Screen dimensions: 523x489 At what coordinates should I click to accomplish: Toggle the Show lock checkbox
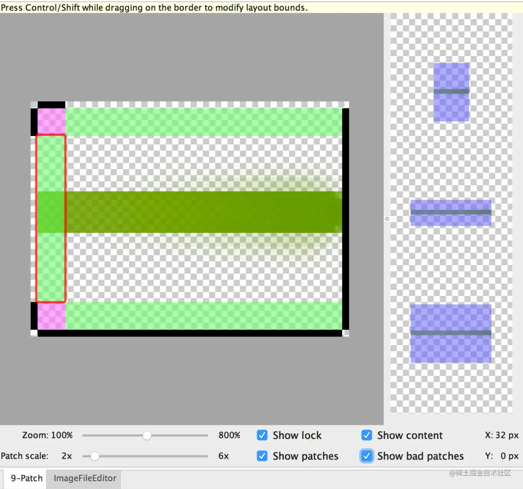(x=262, y=435)
